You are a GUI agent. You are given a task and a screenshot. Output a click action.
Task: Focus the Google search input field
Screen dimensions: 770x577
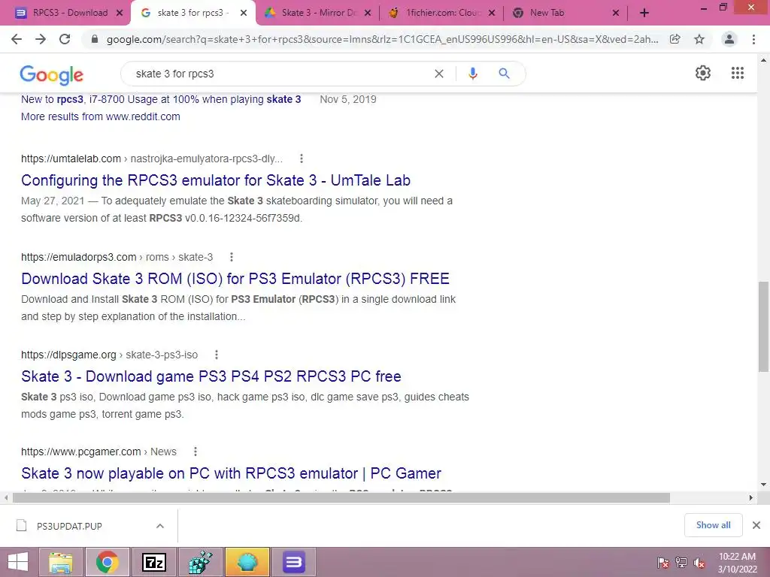(280, 74)
